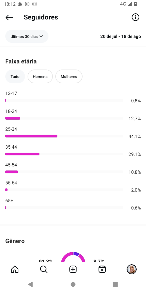Go back using the top arrow
Screen dimensions: 146x292
point(9,17)
